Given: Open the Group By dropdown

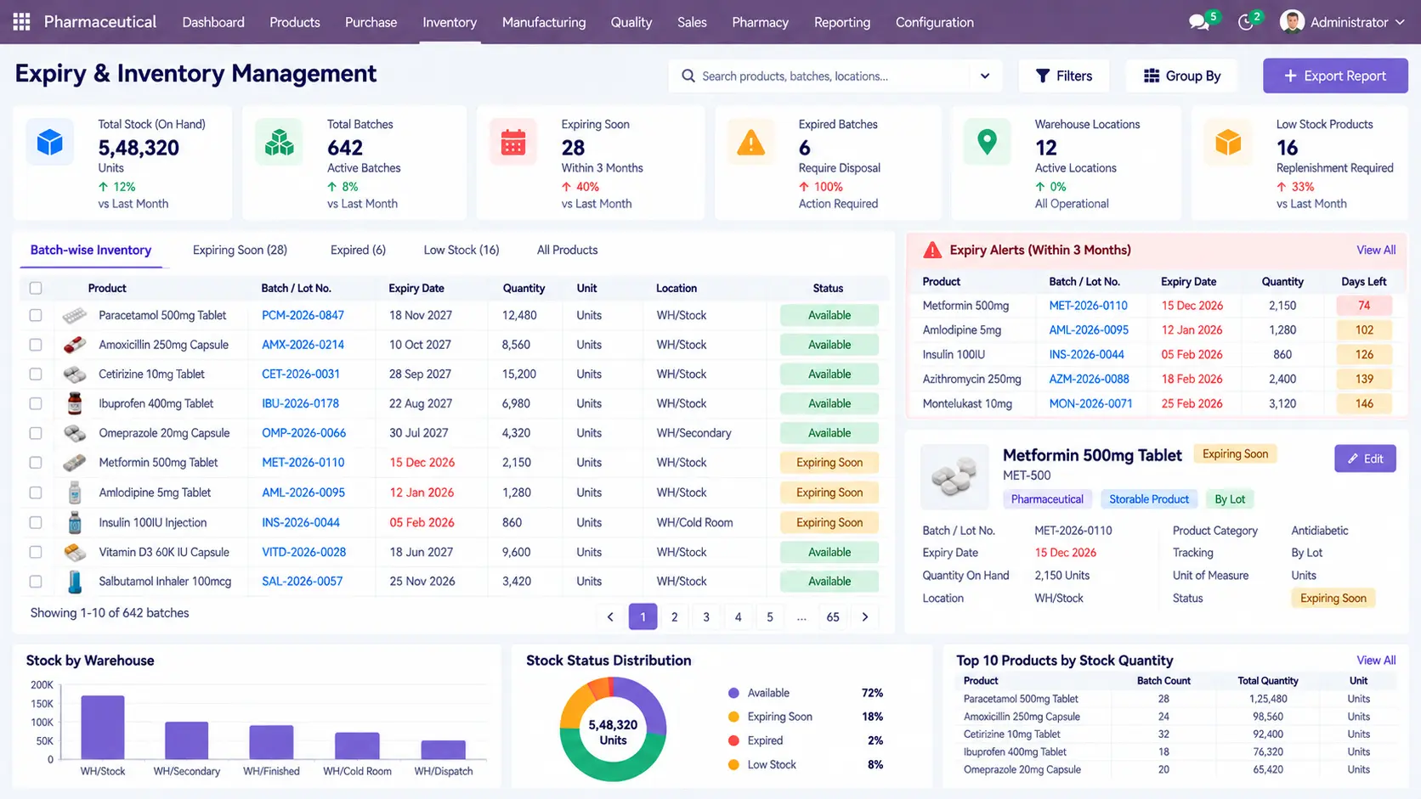Looking at the screenshot, I should pyautogui.click(x=1182, y=76).
